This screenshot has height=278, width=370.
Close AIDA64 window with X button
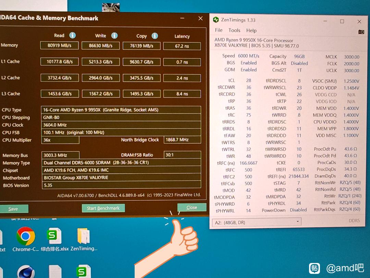click(200, 18)
